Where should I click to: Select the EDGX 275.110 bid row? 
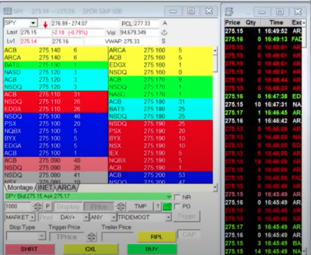(x=56, y=109)
